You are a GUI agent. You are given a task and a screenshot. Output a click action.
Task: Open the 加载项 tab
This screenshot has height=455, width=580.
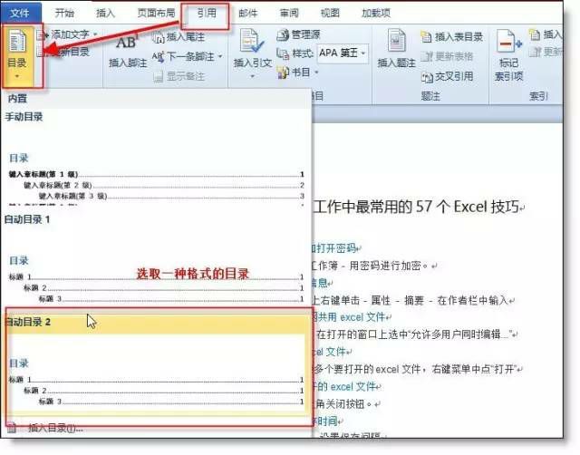pyautogui.click(x=376, y=14)
